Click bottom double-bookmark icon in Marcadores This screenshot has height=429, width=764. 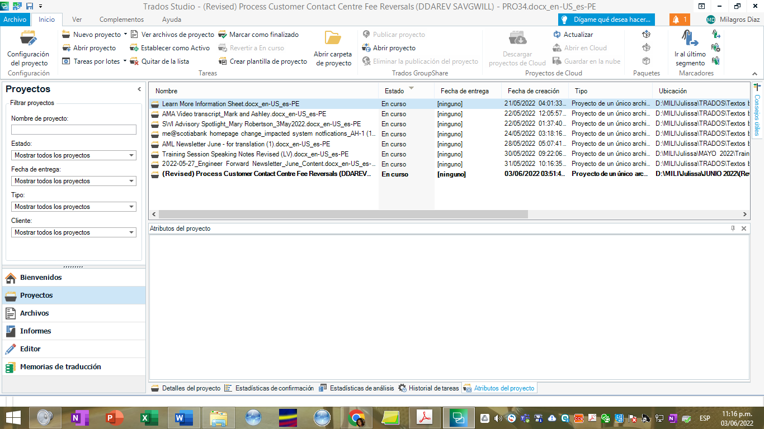[715, 61]
